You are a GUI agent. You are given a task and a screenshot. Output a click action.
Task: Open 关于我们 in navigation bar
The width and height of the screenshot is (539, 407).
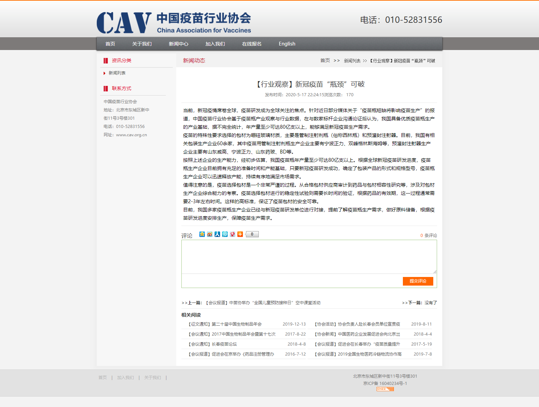coord(142,44)
